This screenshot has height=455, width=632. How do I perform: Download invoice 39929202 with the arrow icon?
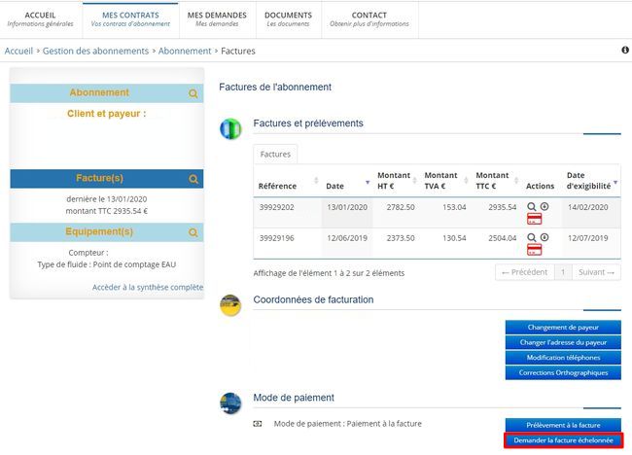(544, 206)
